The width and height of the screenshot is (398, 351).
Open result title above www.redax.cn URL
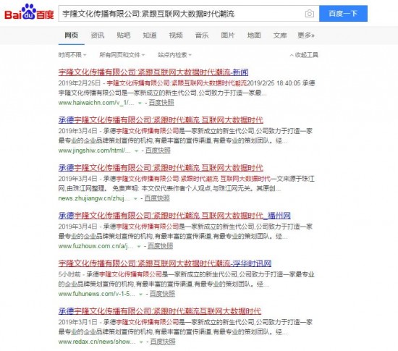click(160, 311)
